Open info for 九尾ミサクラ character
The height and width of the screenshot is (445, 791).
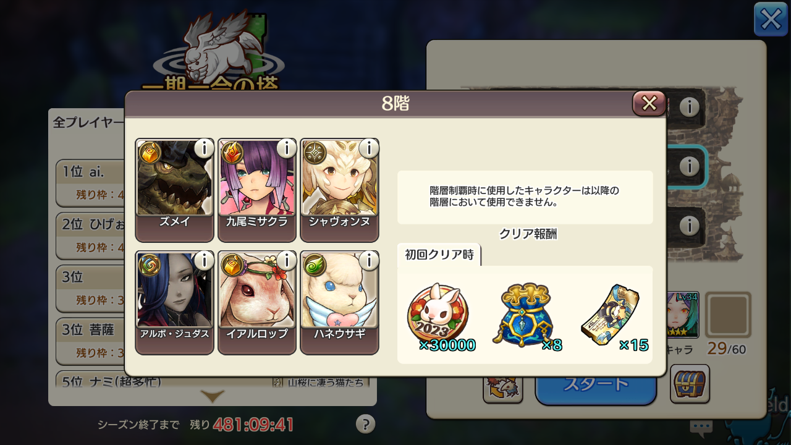click(x=286, y=148)
